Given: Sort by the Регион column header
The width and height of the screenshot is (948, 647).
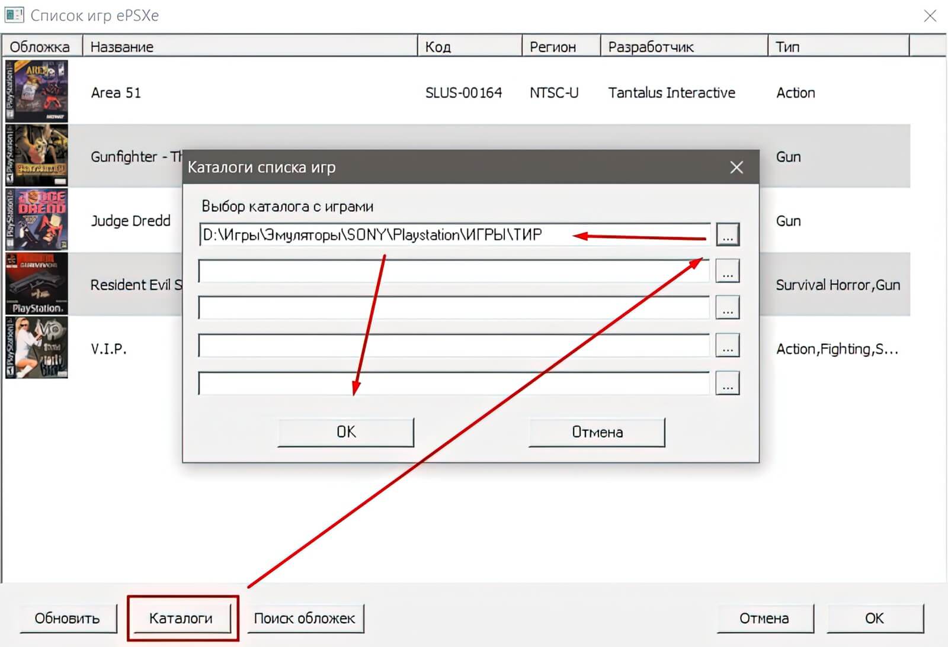Looking at the screenshot, I should pyautogui.click(x=561, y=46).
